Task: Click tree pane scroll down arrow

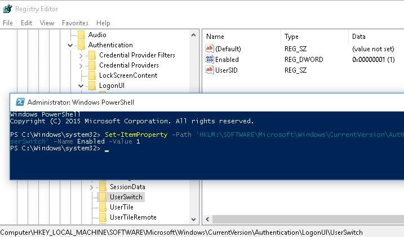Action: click(194, 220)
